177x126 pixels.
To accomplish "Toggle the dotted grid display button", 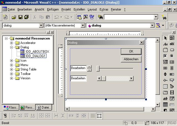I will coord(93,116).
